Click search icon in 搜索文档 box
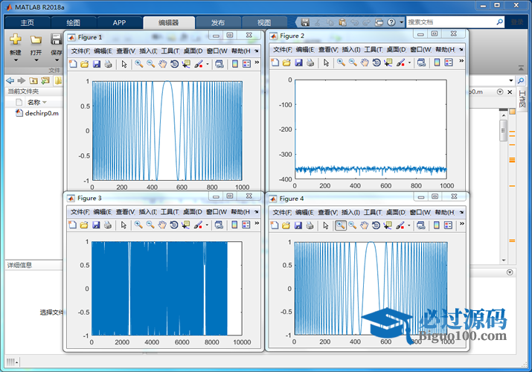The image size is (532, 372). pyautogui.click(x=500, y=22)
